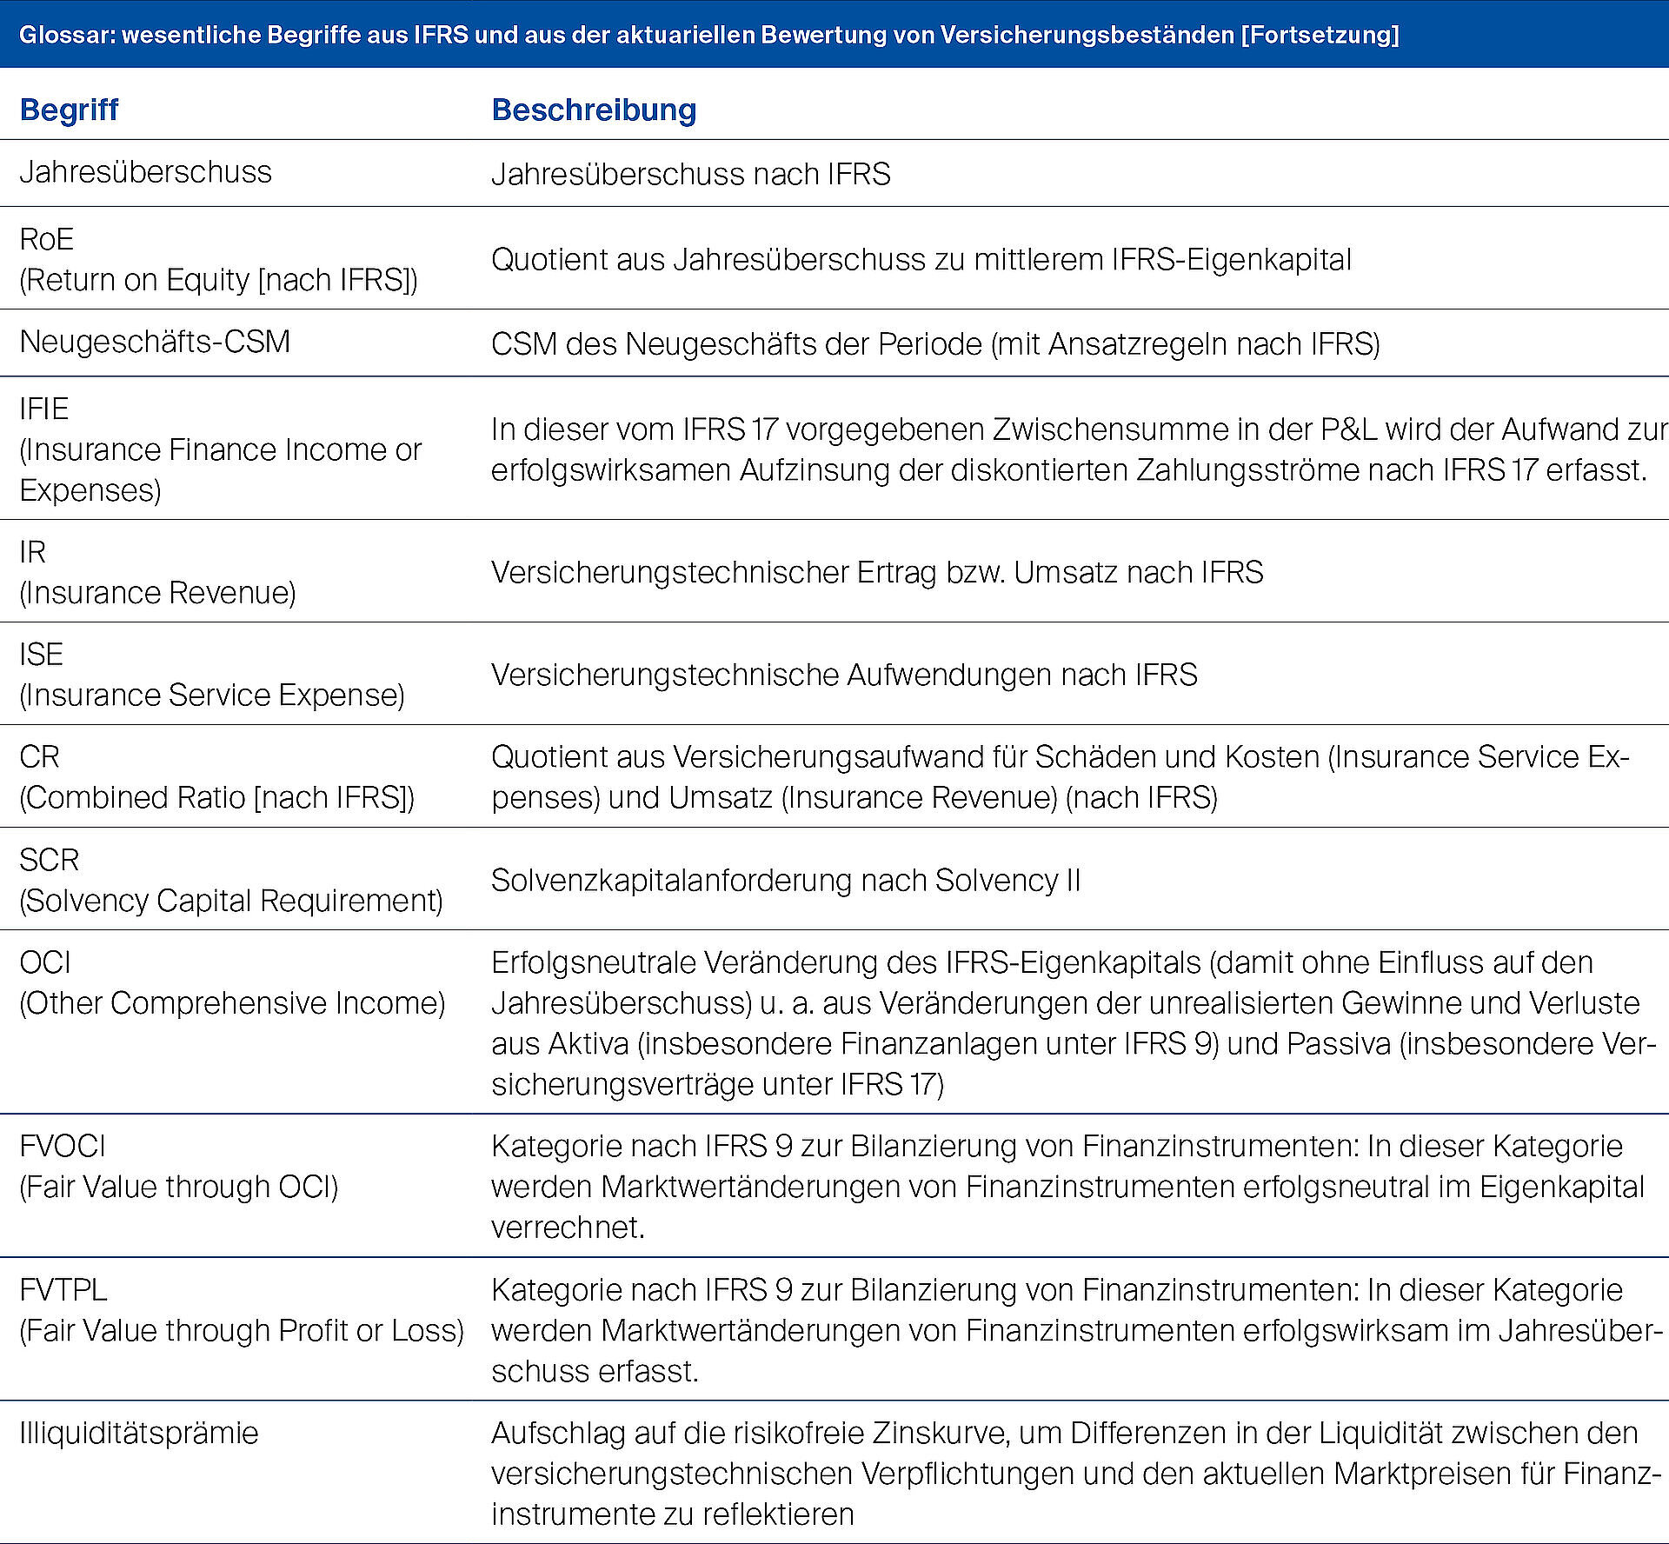Select the 'Jahresüberschuss nach IFRS' description
The image size is (1669, 1544).
(690, 174)
